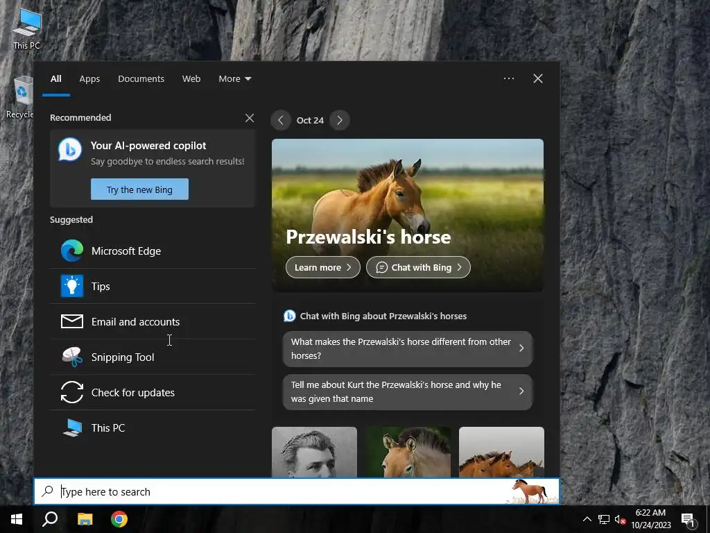The image size is (710, 533).
Task: Expand the More dropdown
Action: 234,79
